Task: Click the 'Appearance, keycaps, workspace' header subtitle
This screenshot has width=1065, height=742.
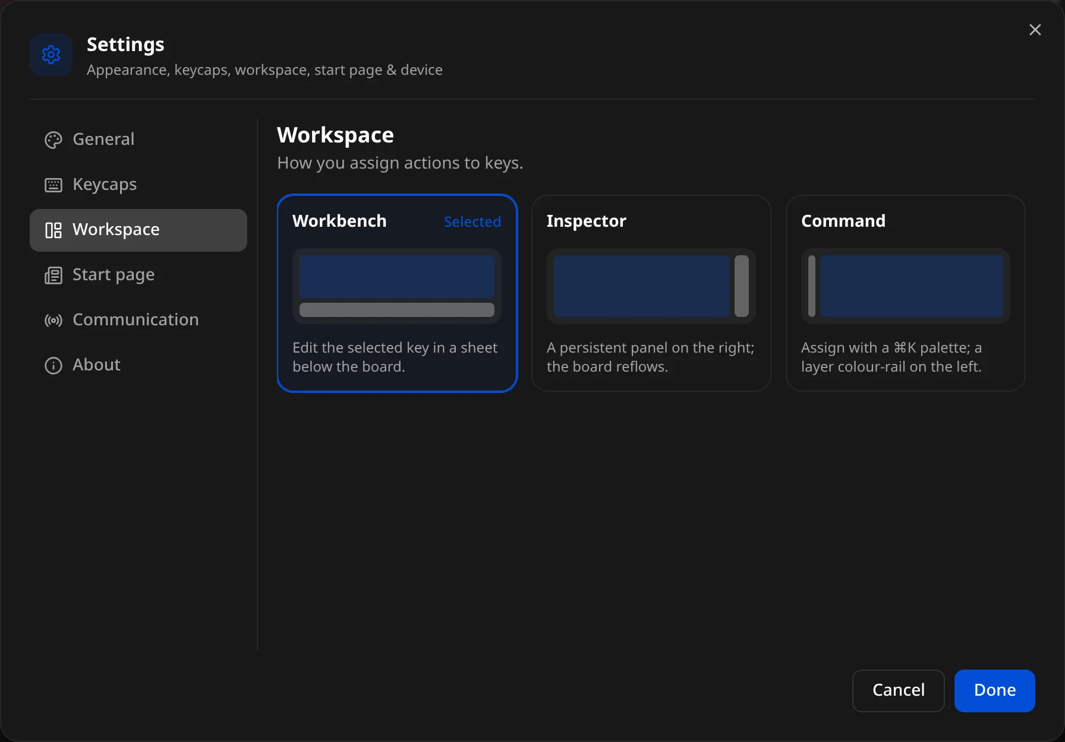Action: point(264,70)
